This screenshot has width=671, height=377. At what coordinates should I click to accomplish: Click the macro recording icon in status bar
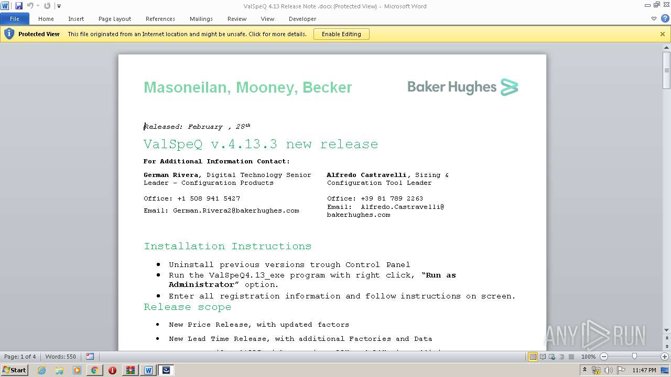click(x=90, y=357)
